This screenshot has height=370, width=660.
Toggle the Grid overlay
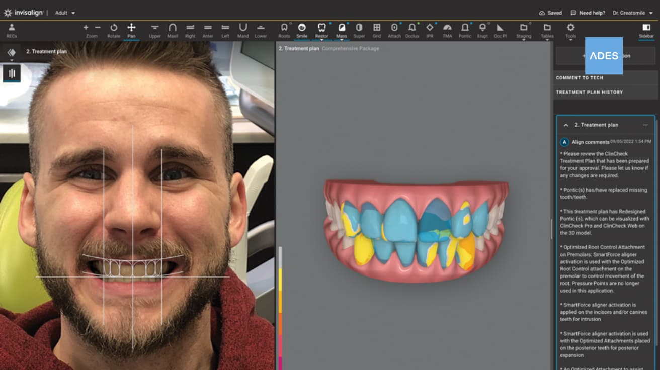(x=377, y=30)
